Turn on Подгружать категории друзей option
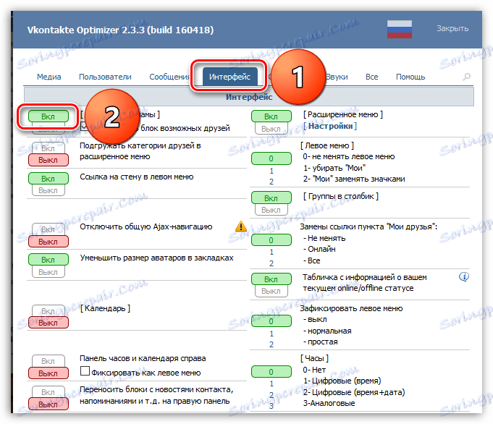This screenshot has width=493, height=424. (48, 148)
